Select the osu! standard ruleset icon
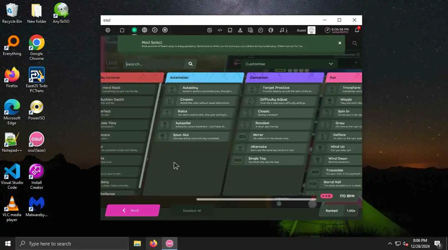448x250 pixels. pos(134,30)
